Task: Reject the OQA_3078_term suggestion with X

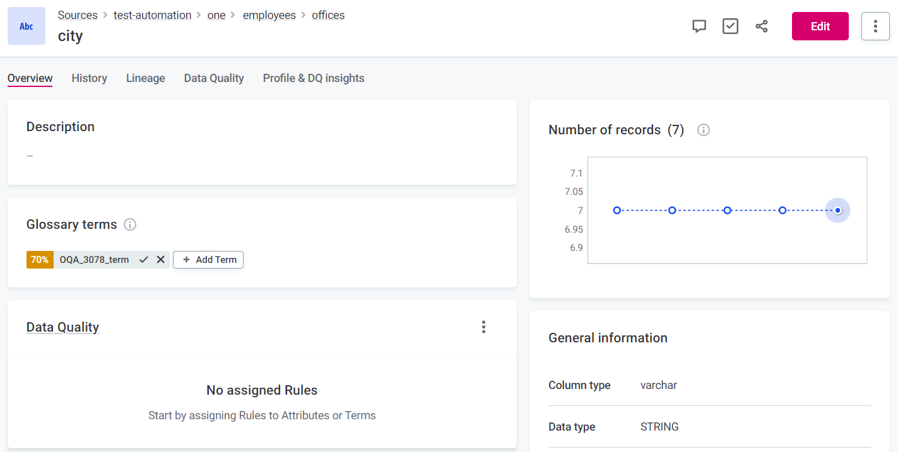Action: (x=160, y=260)
